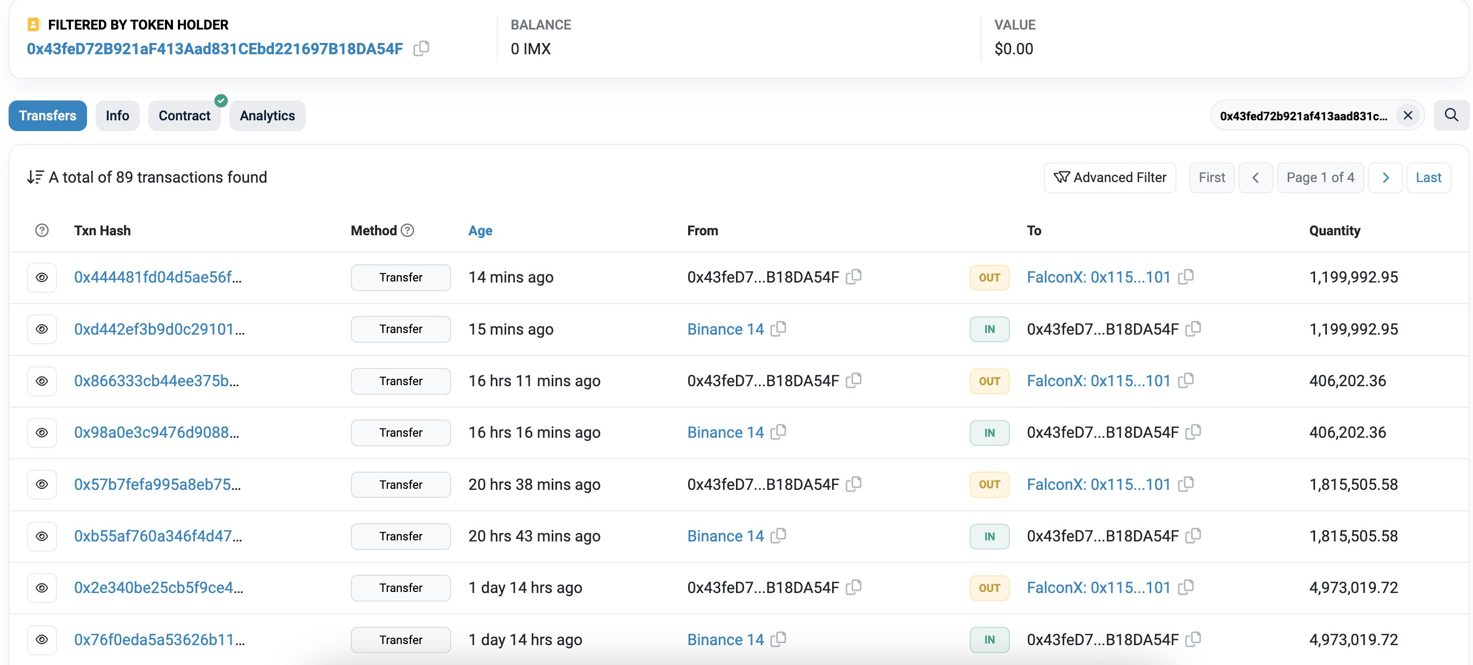The width and height of the screenshot is (1473, 665).
Task: Open transaction hash 0x444481fd04d5ae56f
Action: coord(158,277)
